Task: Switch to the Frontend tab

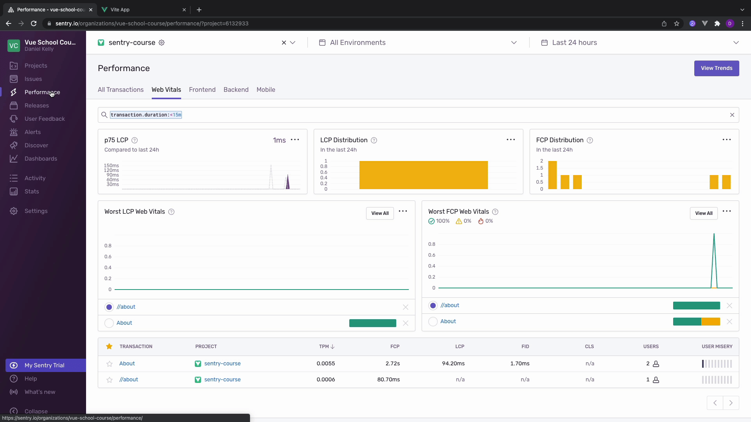Action: 202,90
